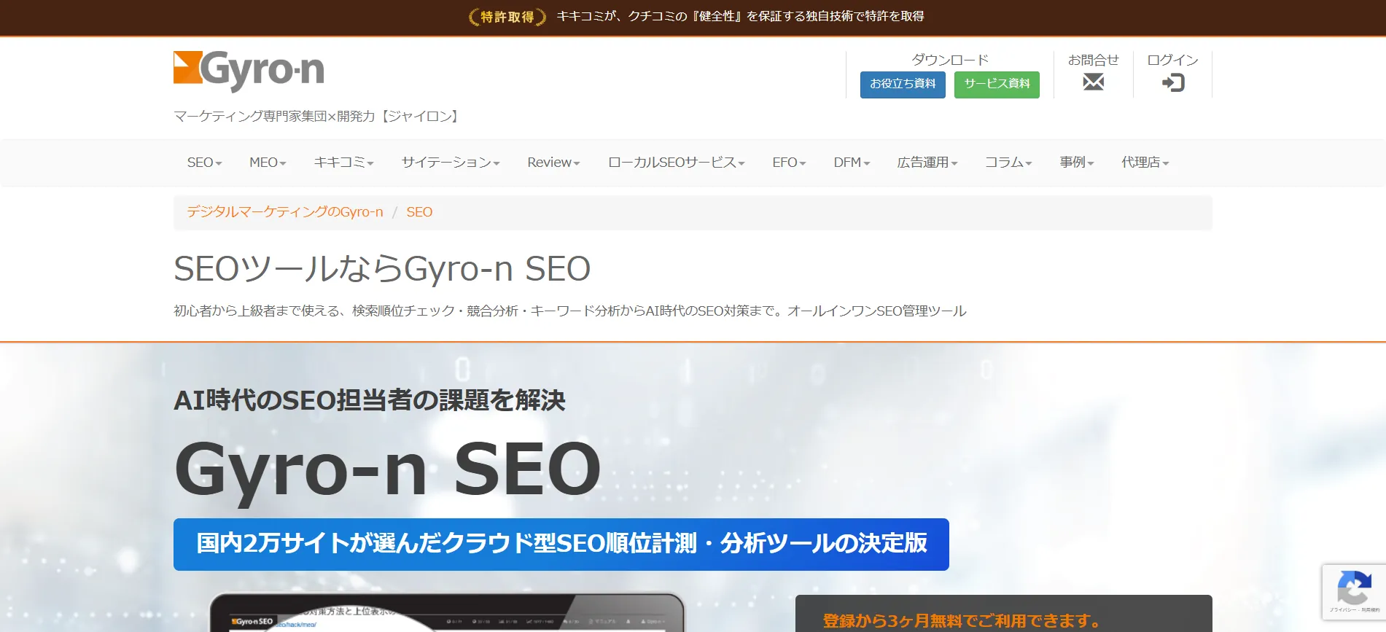Open the 特許取得 badge in top banner
The height and width of the screenshot is (632, 1386).
pyautogui.click(x=507, y=17)
